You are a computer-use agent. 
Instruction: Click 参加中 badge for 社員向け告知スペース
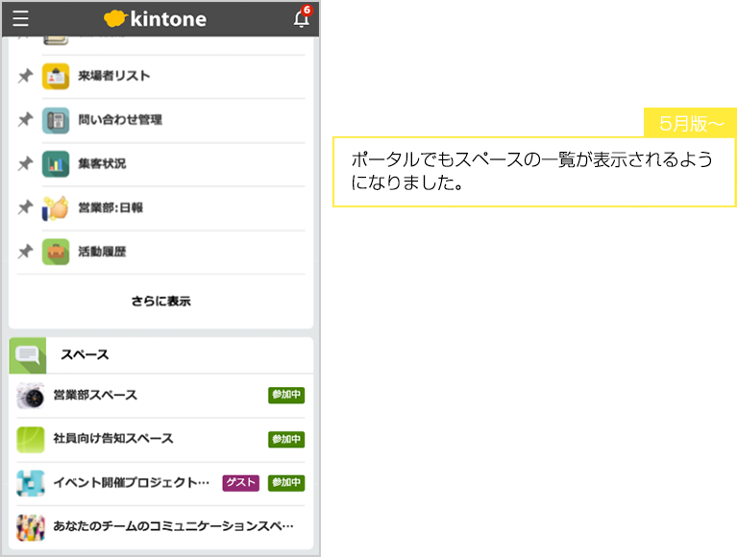tap(286, 439)
